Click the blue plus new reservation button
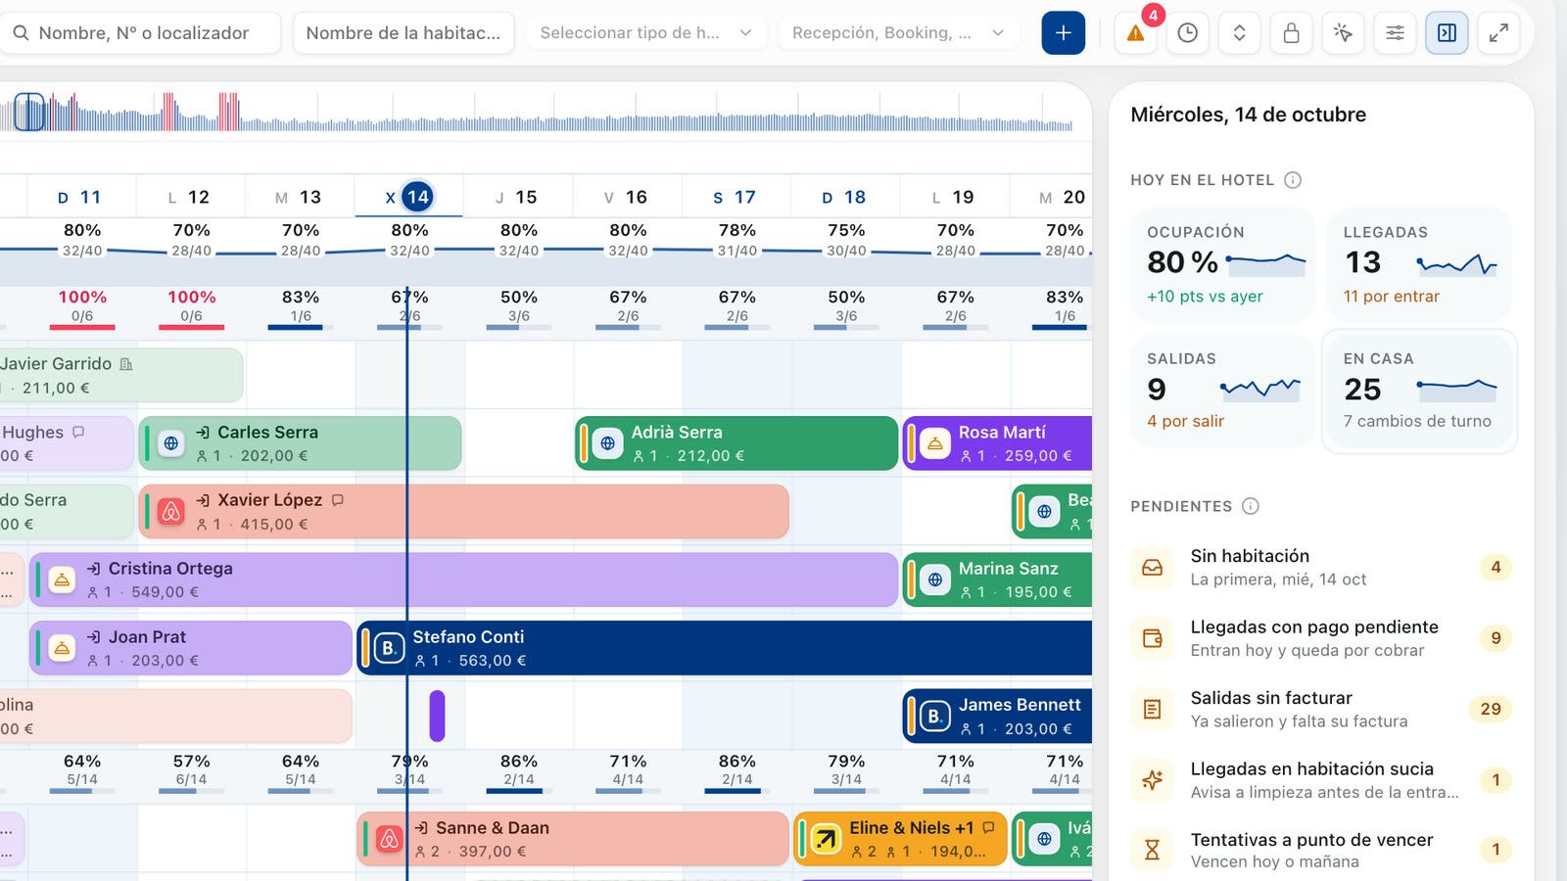The width and height of the screenshot is (1567, 881). pyautogui.click(x=1063, y=33)
